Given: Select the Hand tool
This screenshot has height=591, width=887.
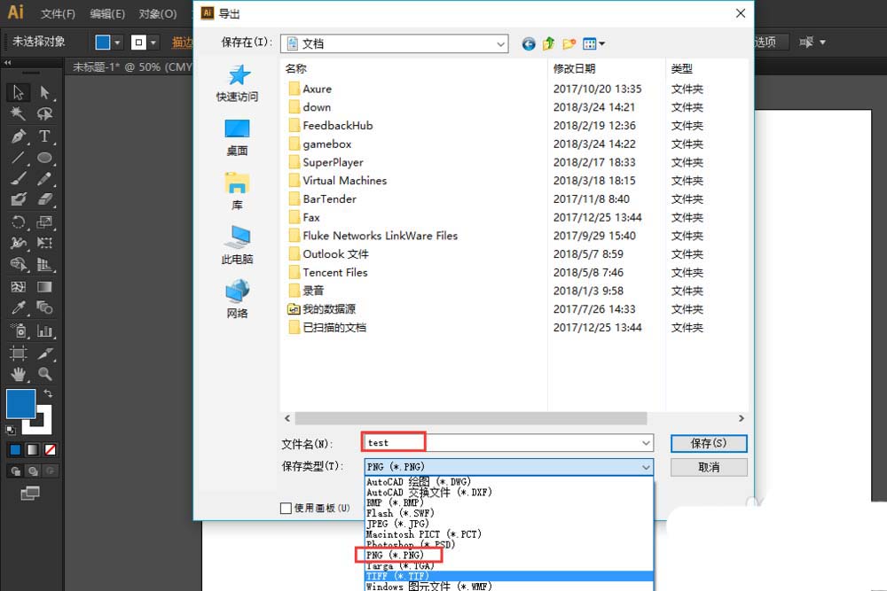Looking at the screenshot, I should tap(18, 374).
